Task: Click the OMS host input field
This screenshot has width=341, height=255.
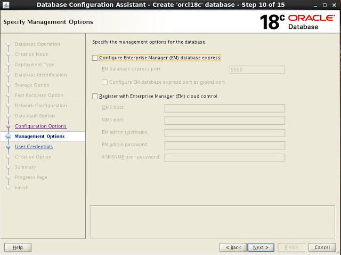Action: [x=224, y=108]
